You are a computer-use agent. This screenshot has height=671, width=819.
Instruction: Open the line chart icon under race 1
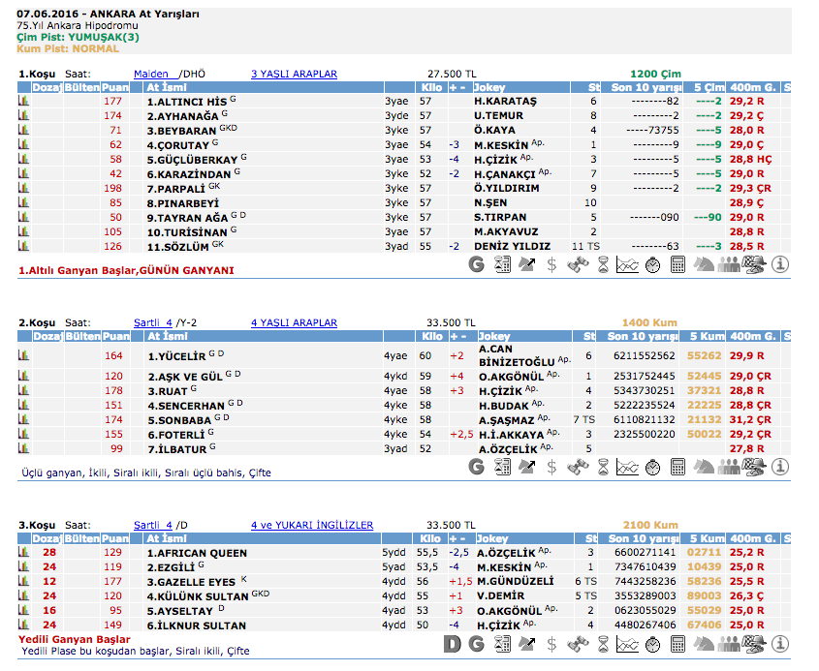pyautogui.click(x=628, y=264)
